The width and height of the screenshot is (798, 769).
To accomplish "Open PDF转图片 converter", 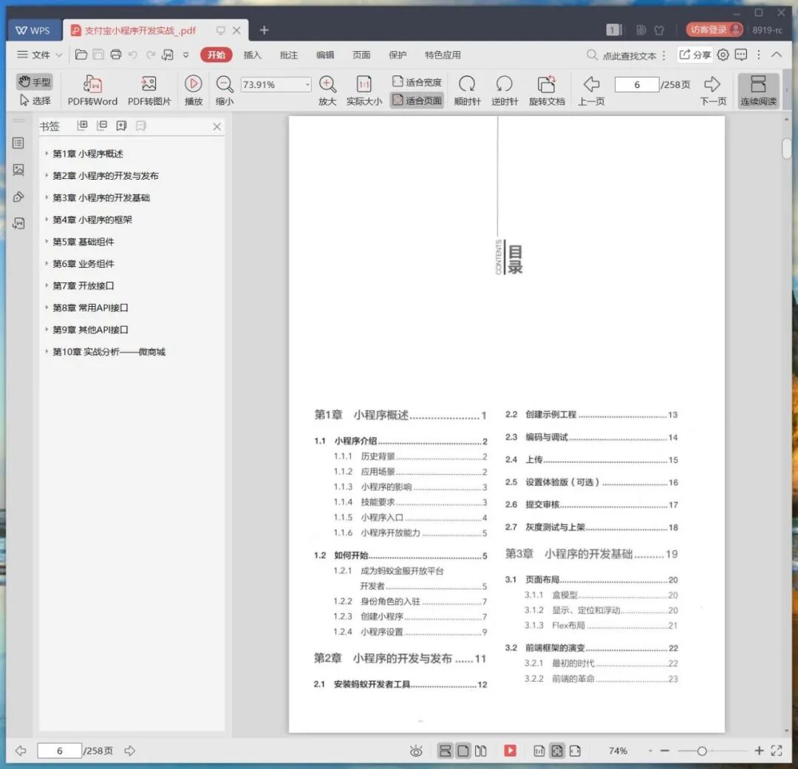I will [x=149, y=91].
